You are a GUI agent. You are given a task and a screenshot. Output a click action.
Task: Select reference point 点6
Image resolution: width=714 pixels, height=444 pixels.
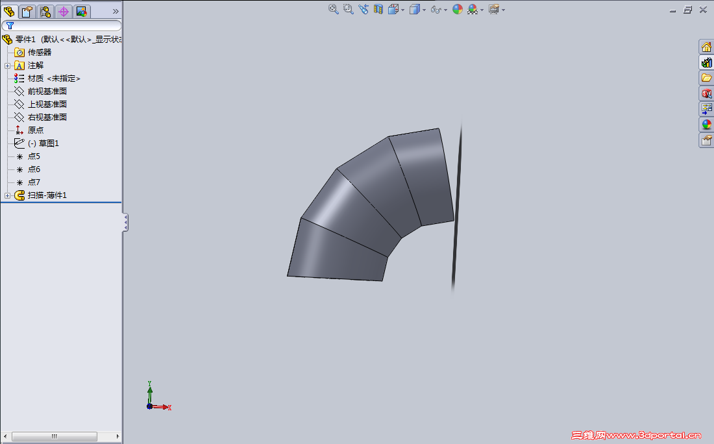click(x=34, y=169)
